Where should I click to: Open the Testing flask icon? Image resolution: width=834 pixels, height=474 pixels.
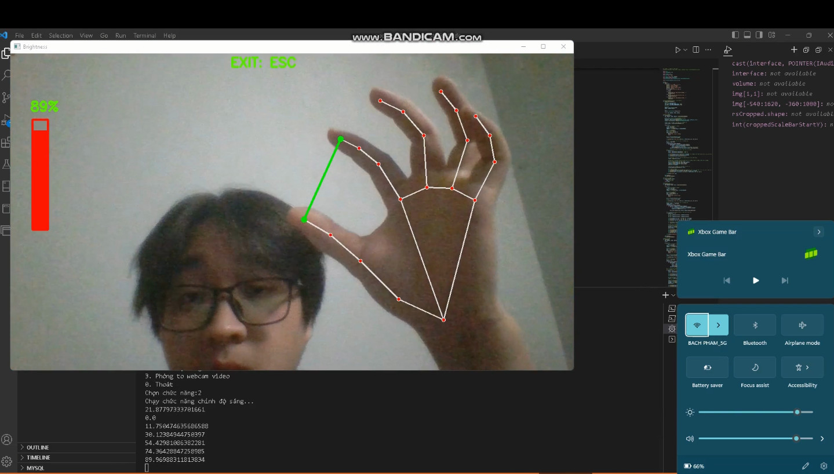click(x=6, y=165)
